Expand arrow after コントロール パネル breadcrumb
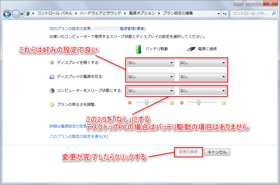This screenshot has width=280, height=185. (76, 13)
